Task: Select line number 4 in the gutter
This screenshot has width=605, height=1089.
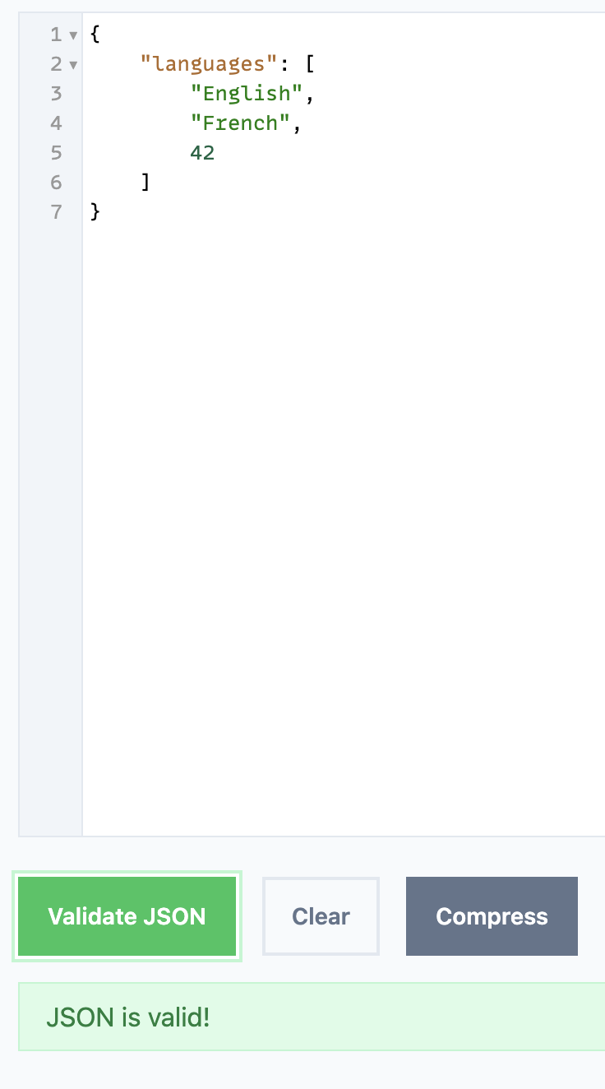Action: [57, 123]
